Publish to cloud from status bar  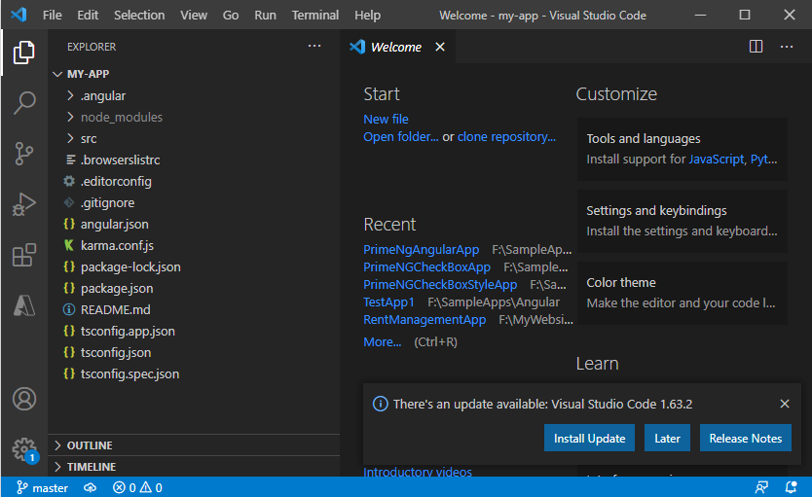tap(91, 487)
